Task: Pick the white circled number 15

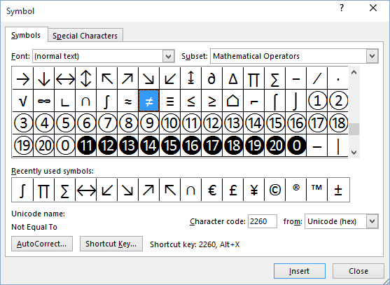Action: [x=275, y=123]
